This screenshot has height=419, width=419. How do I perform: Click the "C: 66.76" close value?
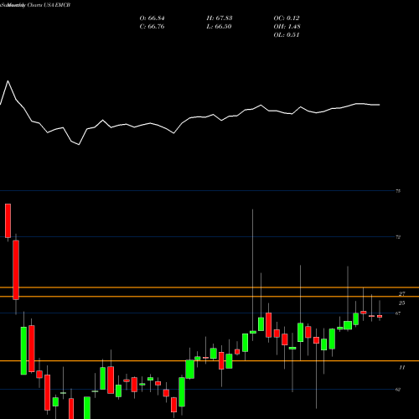click(x=152, y=27)
